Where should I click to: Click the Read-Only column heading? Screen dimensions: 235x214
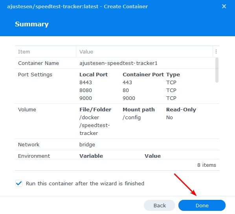(x=181, y=109)
